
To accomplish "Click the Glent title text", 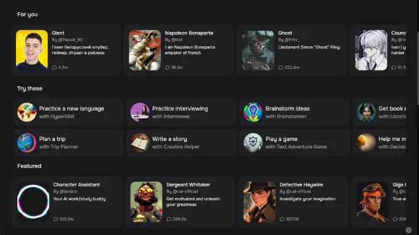I will pos(58,33).
